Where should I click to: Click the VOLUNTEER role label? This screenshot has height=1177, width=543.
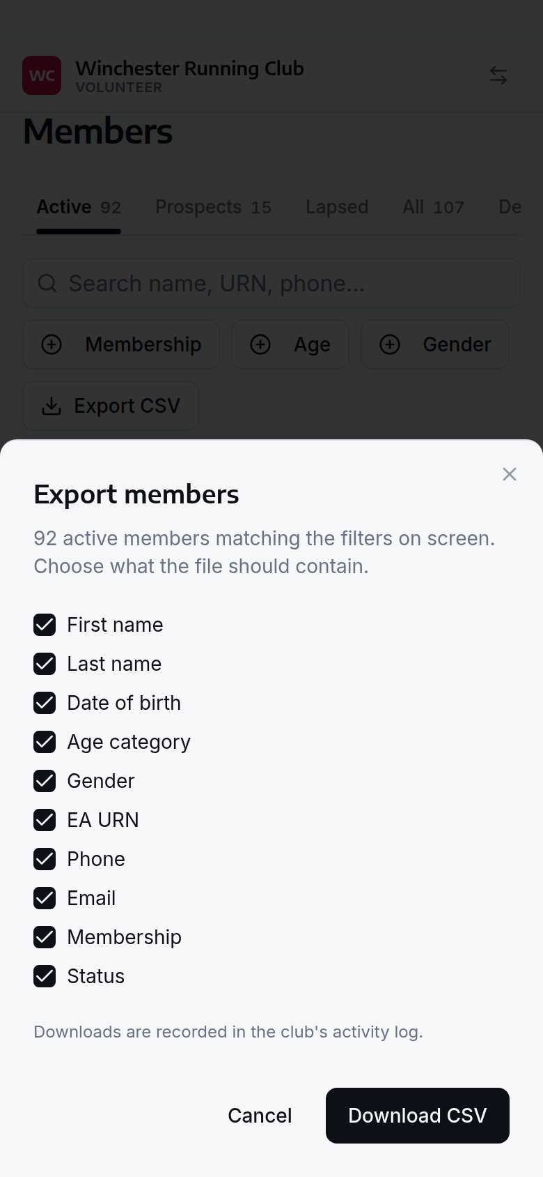pyautogui.click(x=119, y=87)
